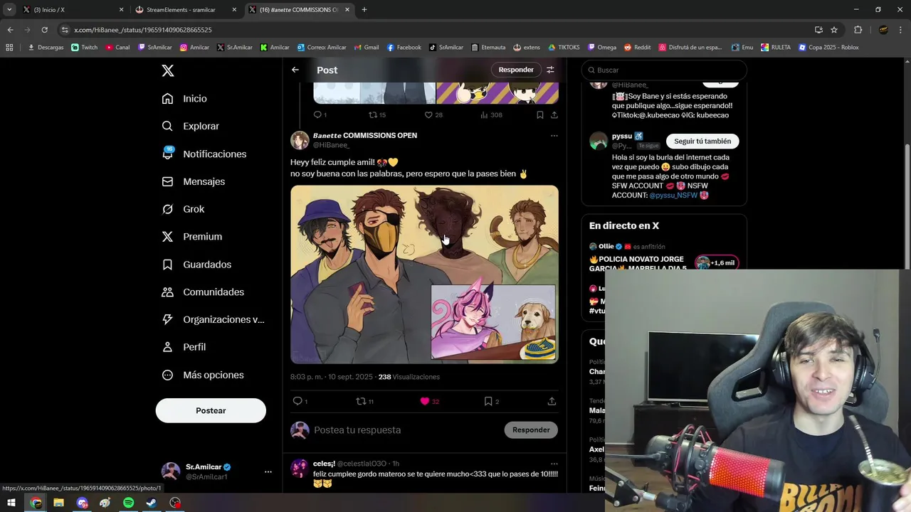
Task: Open Chrome extensions puzzle icon
Action: point(858,30)
